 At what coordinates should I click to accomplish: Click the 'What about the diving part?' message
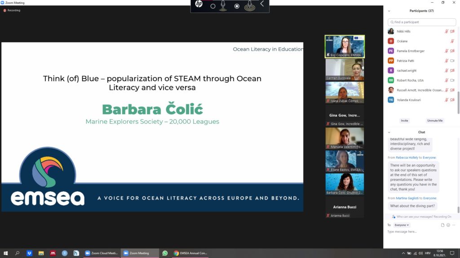coord(412,206)
